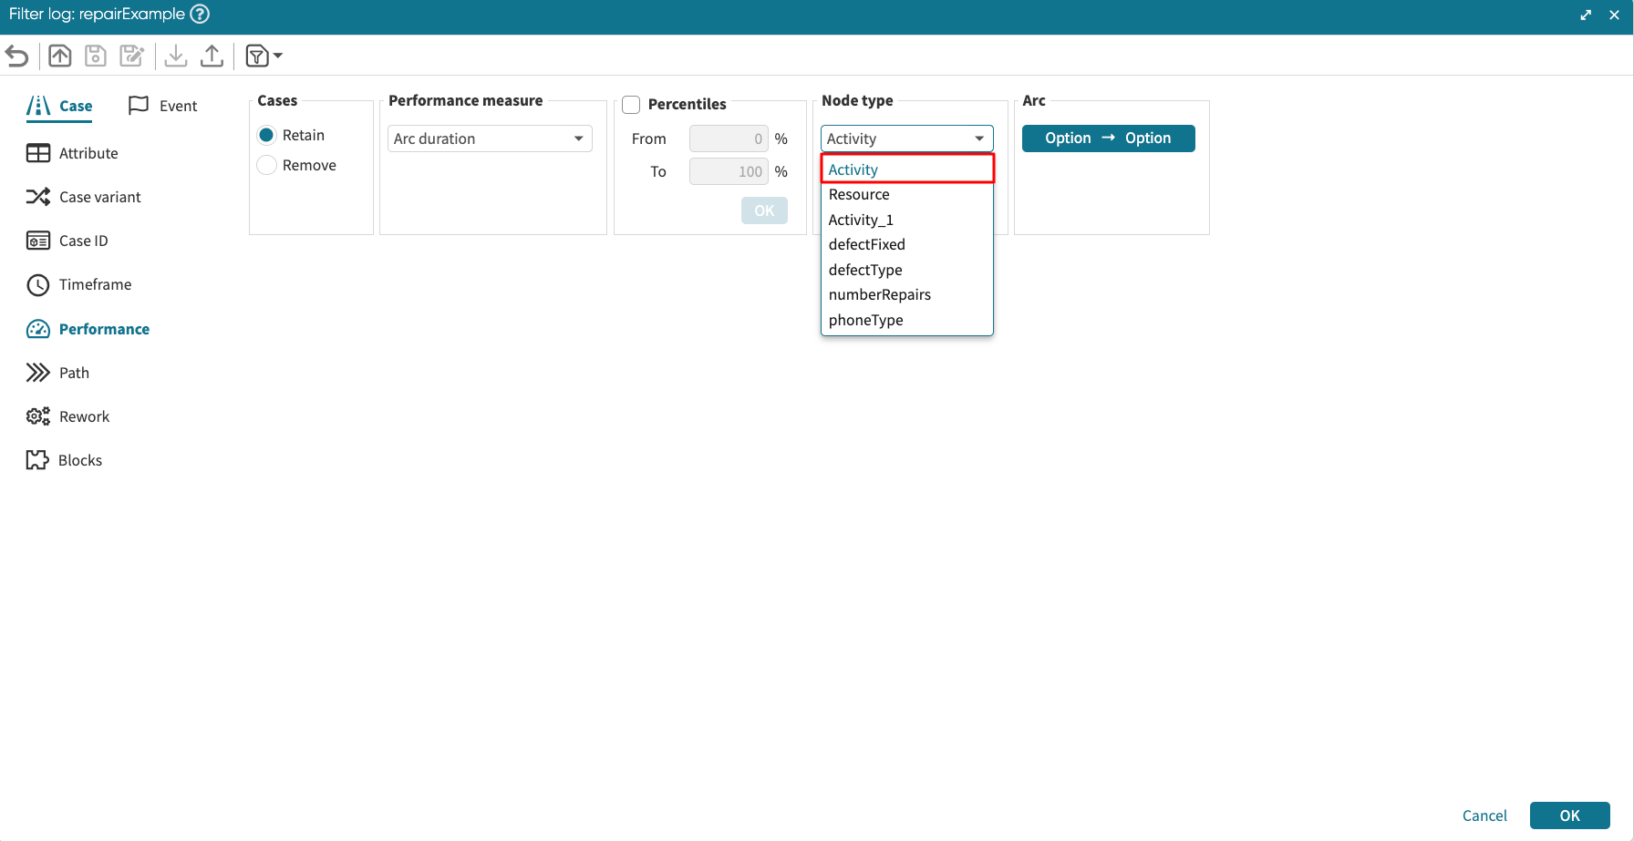Click the undo arrow icon in toolbar
The image size is (1634, 841).
point(17,56)
